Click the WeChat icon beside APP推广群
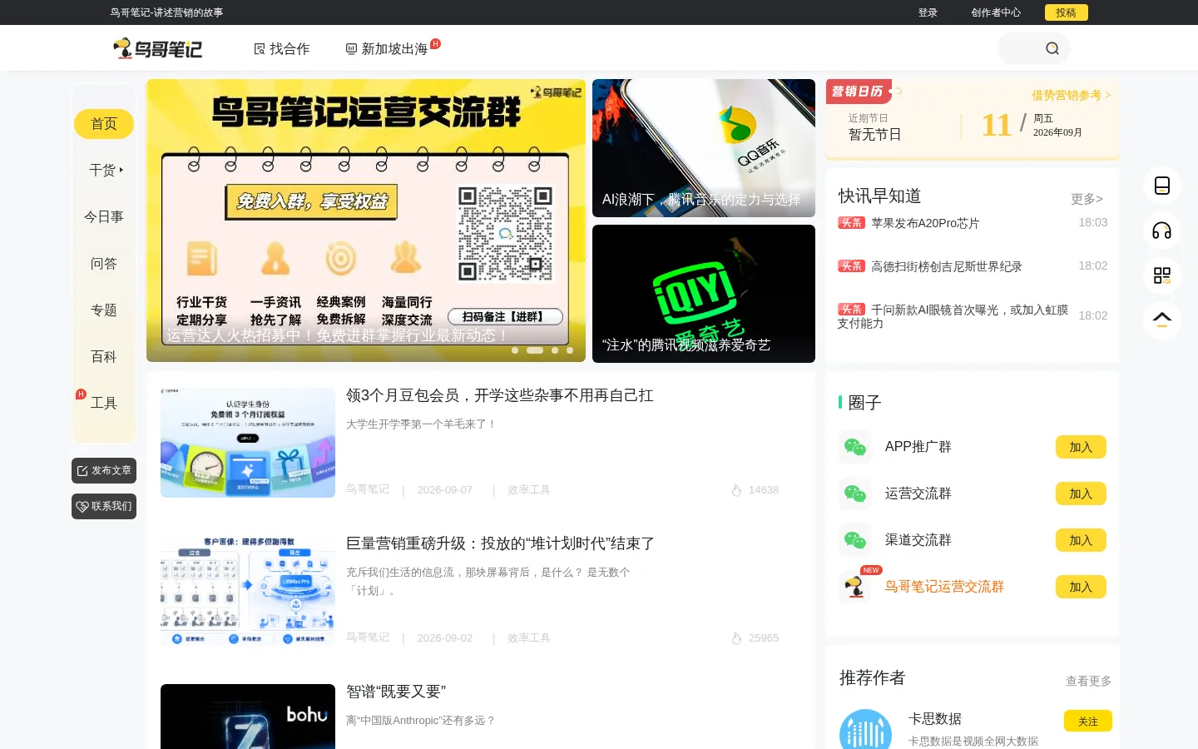The height and width of the screenshot is (749, 1198). (x=855, y=447)
